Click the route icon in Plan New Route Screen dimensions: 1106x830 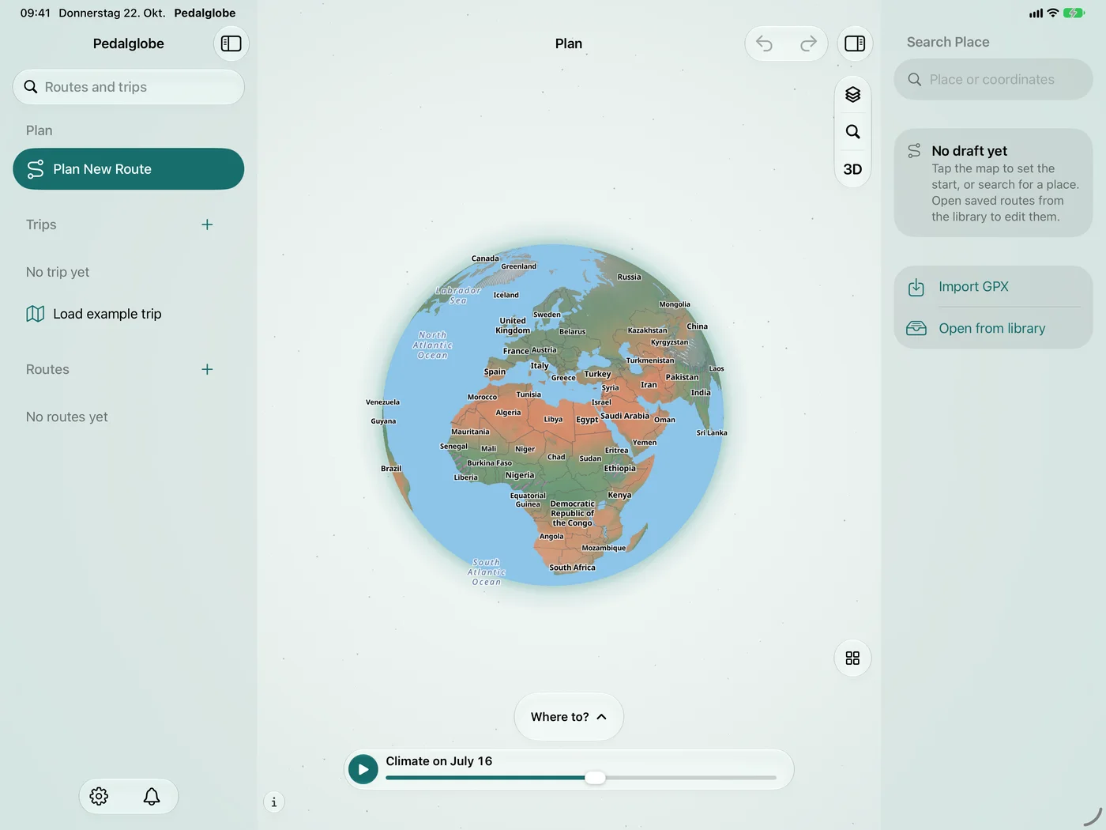36,169
